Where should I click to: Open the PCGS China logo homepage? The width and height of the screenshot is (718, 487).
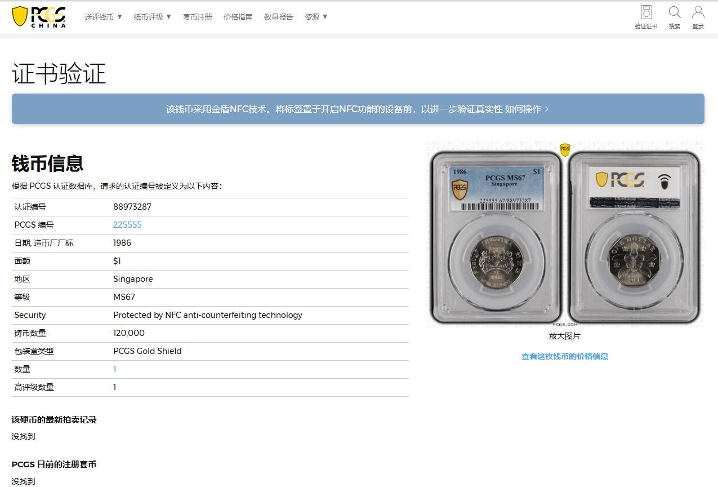pyautogui.click(x=39, y=16)
